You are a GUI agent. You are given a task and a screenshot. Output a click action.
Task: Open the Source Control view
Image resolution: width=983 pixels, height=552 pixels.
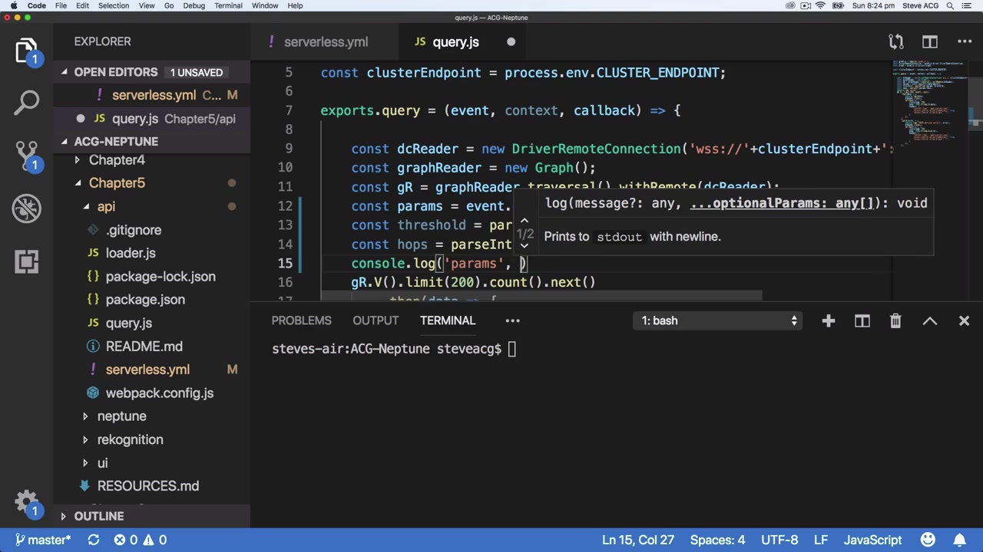pyautogui.click(x=27, y=153)
